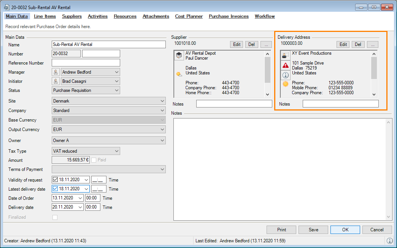Viewport: 397px width, 248px height.
Task: Toggle the Paid checkbox next to Amount
Action: pyautogui.click(x=94, y=160)
